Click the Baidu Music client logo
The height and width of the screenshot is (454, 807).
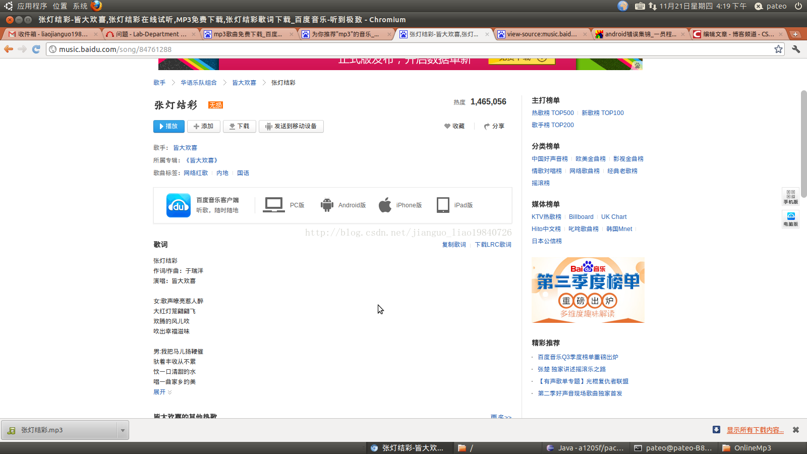(179, 205)
